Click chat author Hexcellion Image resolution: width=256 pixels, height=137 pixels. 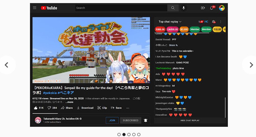tap(161, 115)
